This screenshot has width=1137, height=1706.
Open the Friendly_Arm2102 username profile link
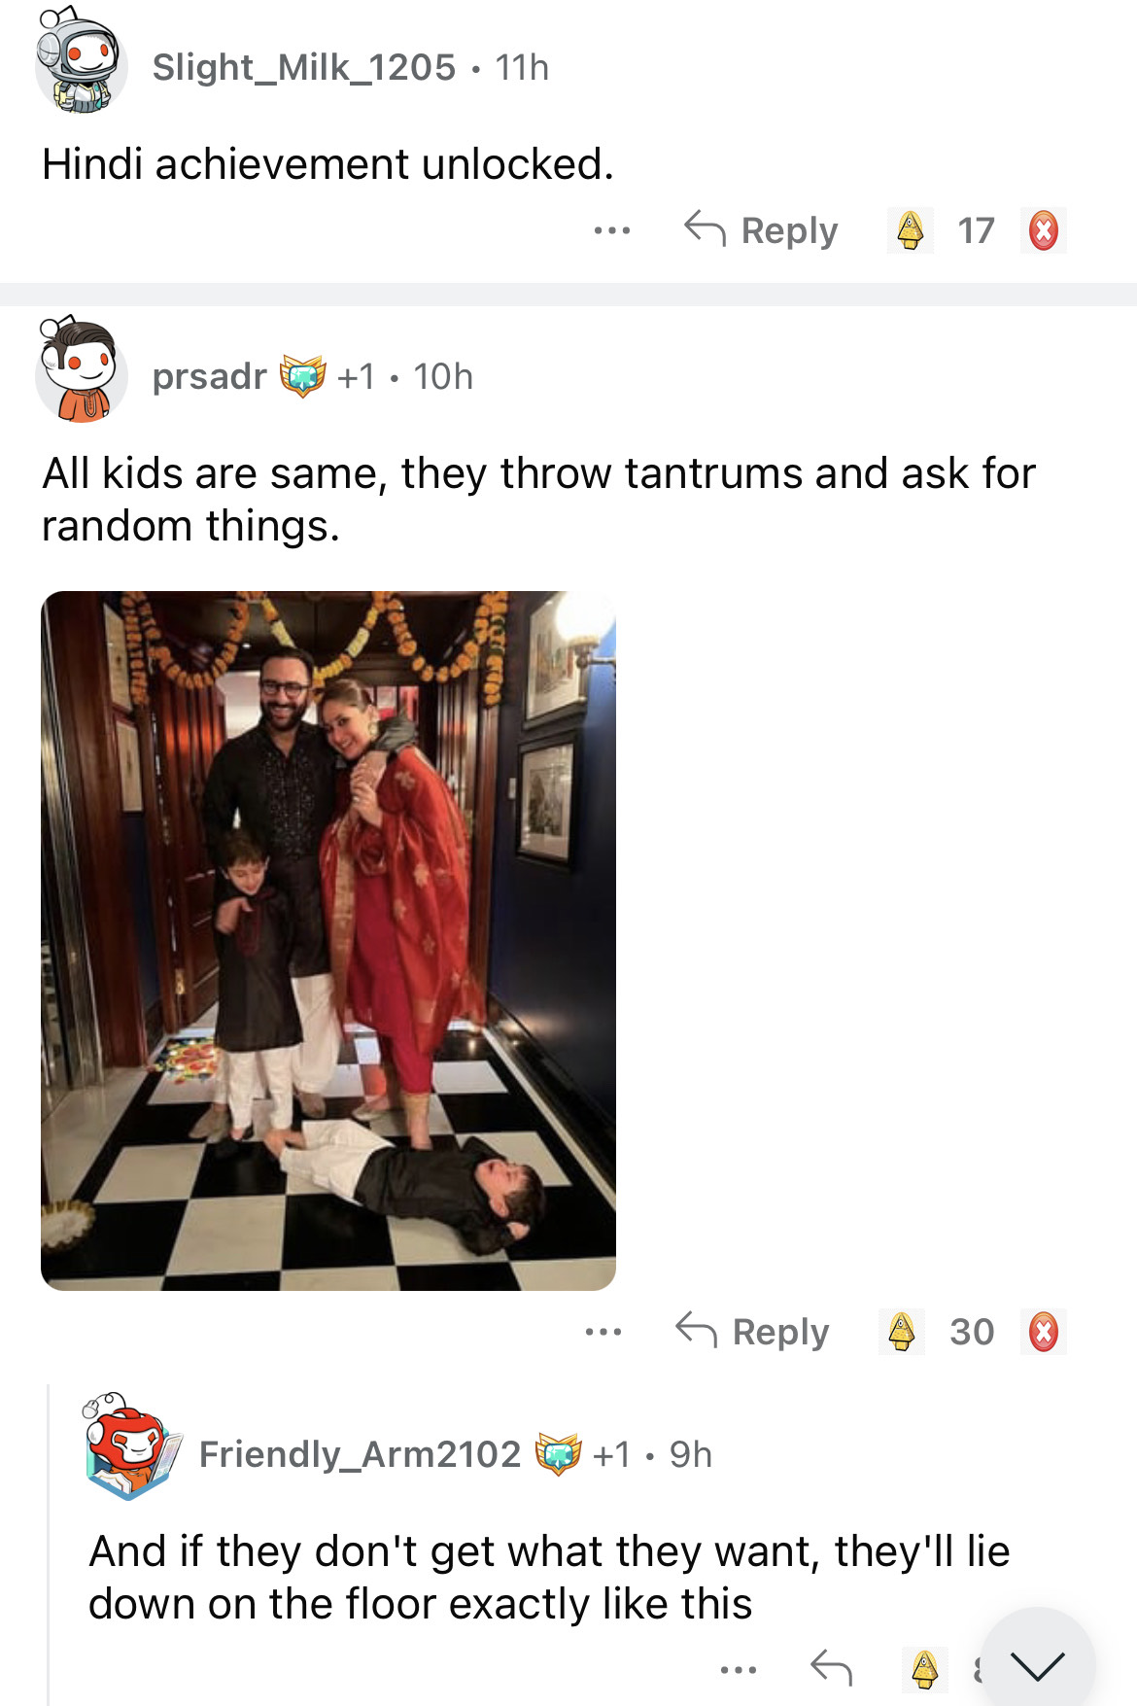[360, 1454]
